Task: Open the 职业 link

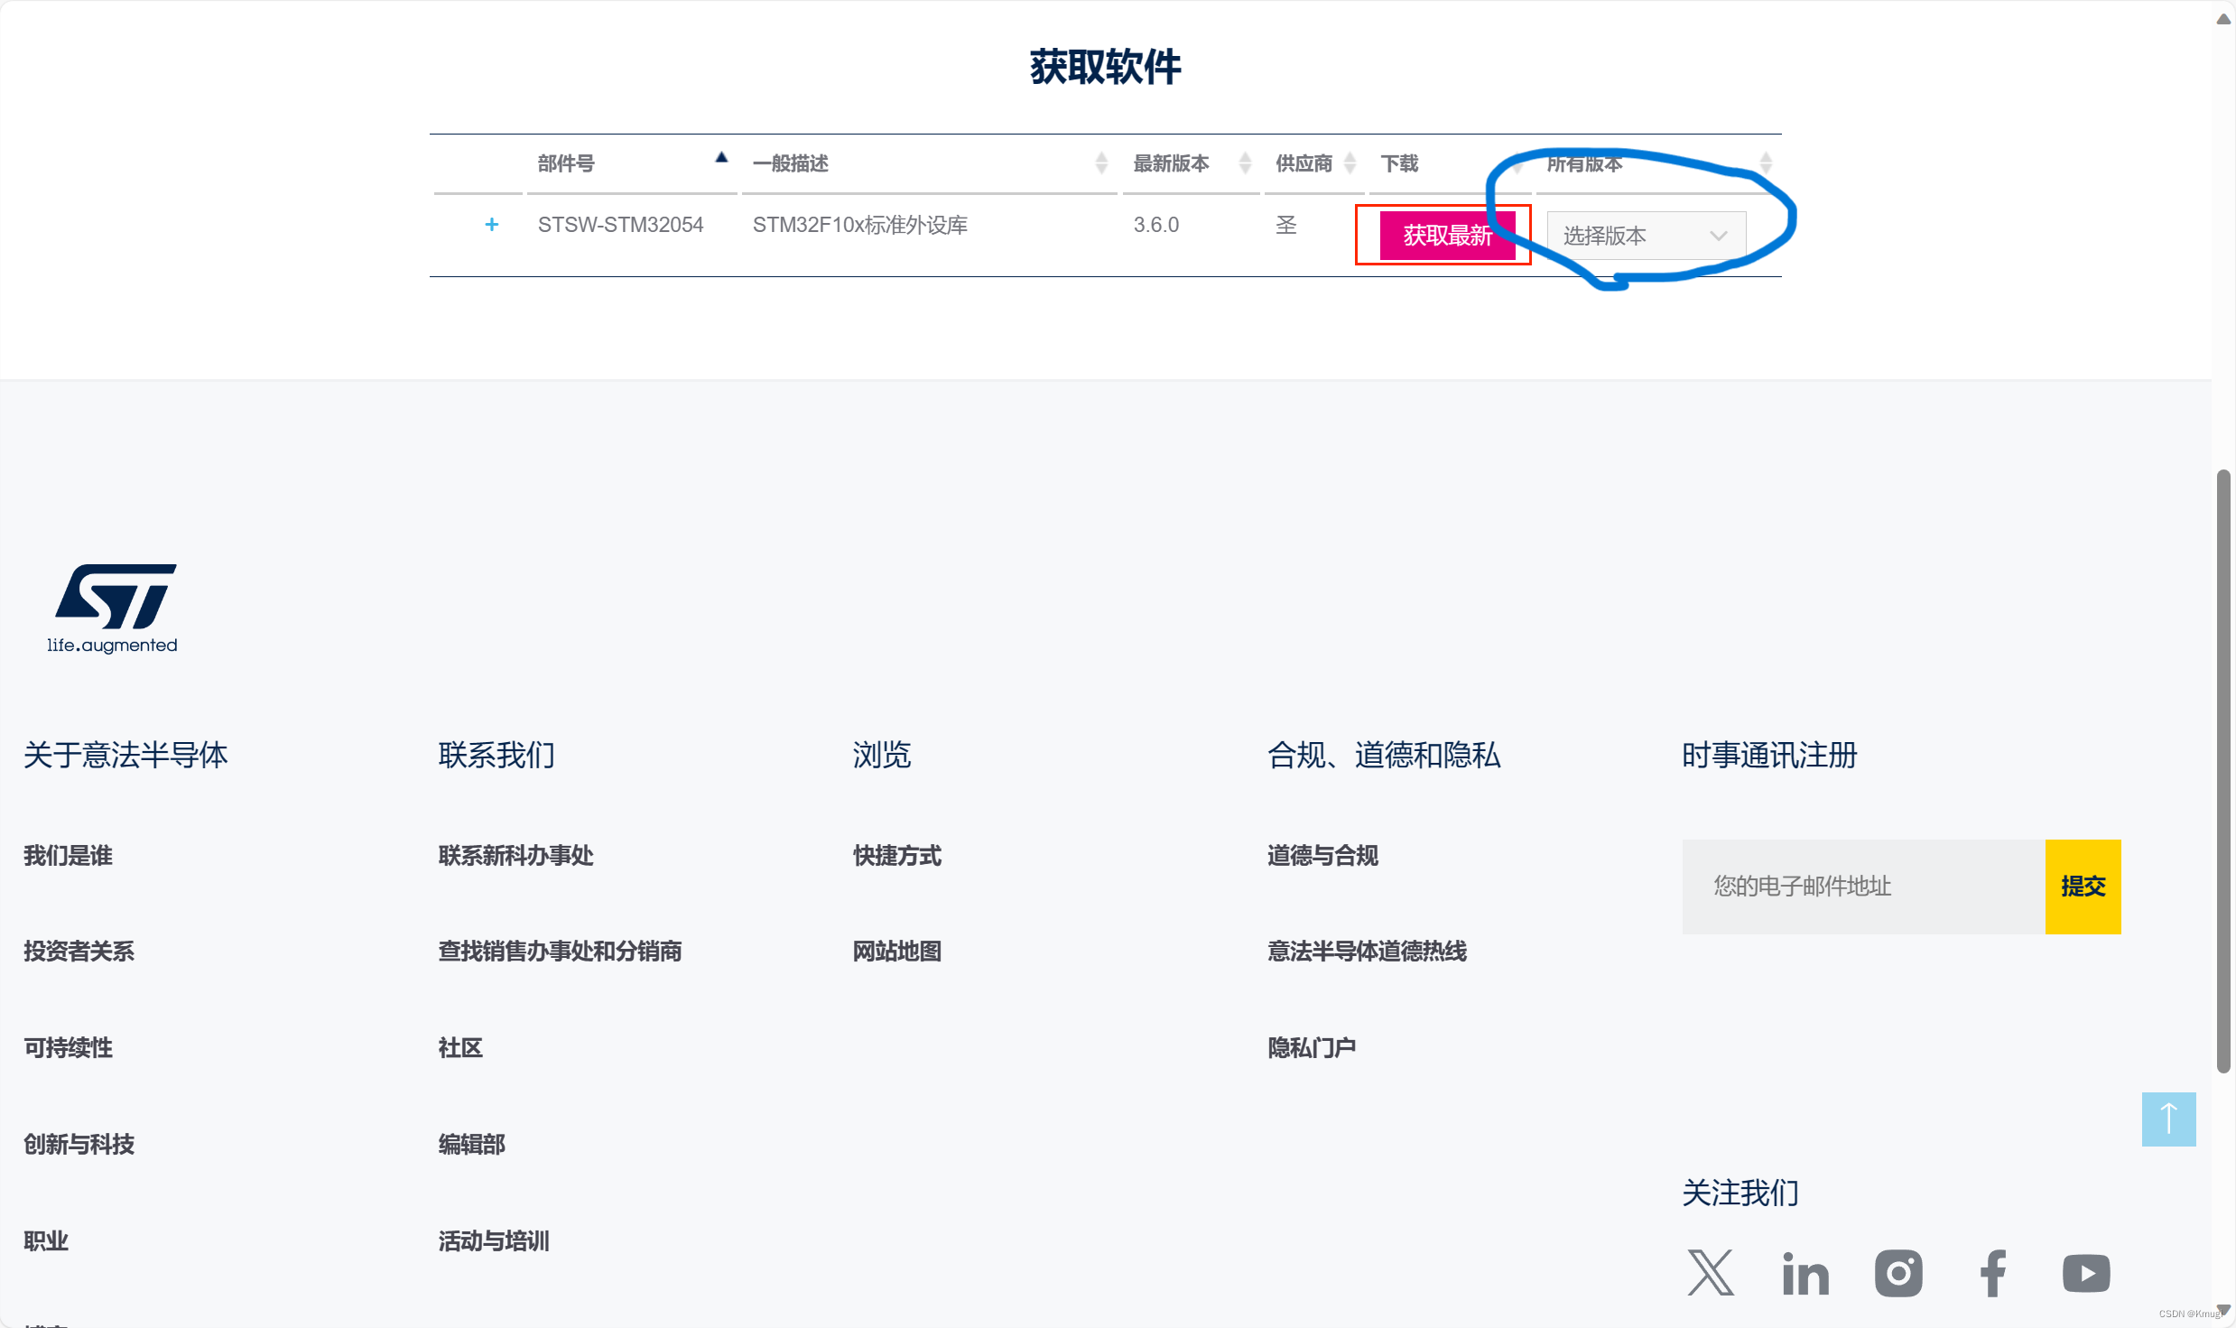Action: (x=46, y=1241)
